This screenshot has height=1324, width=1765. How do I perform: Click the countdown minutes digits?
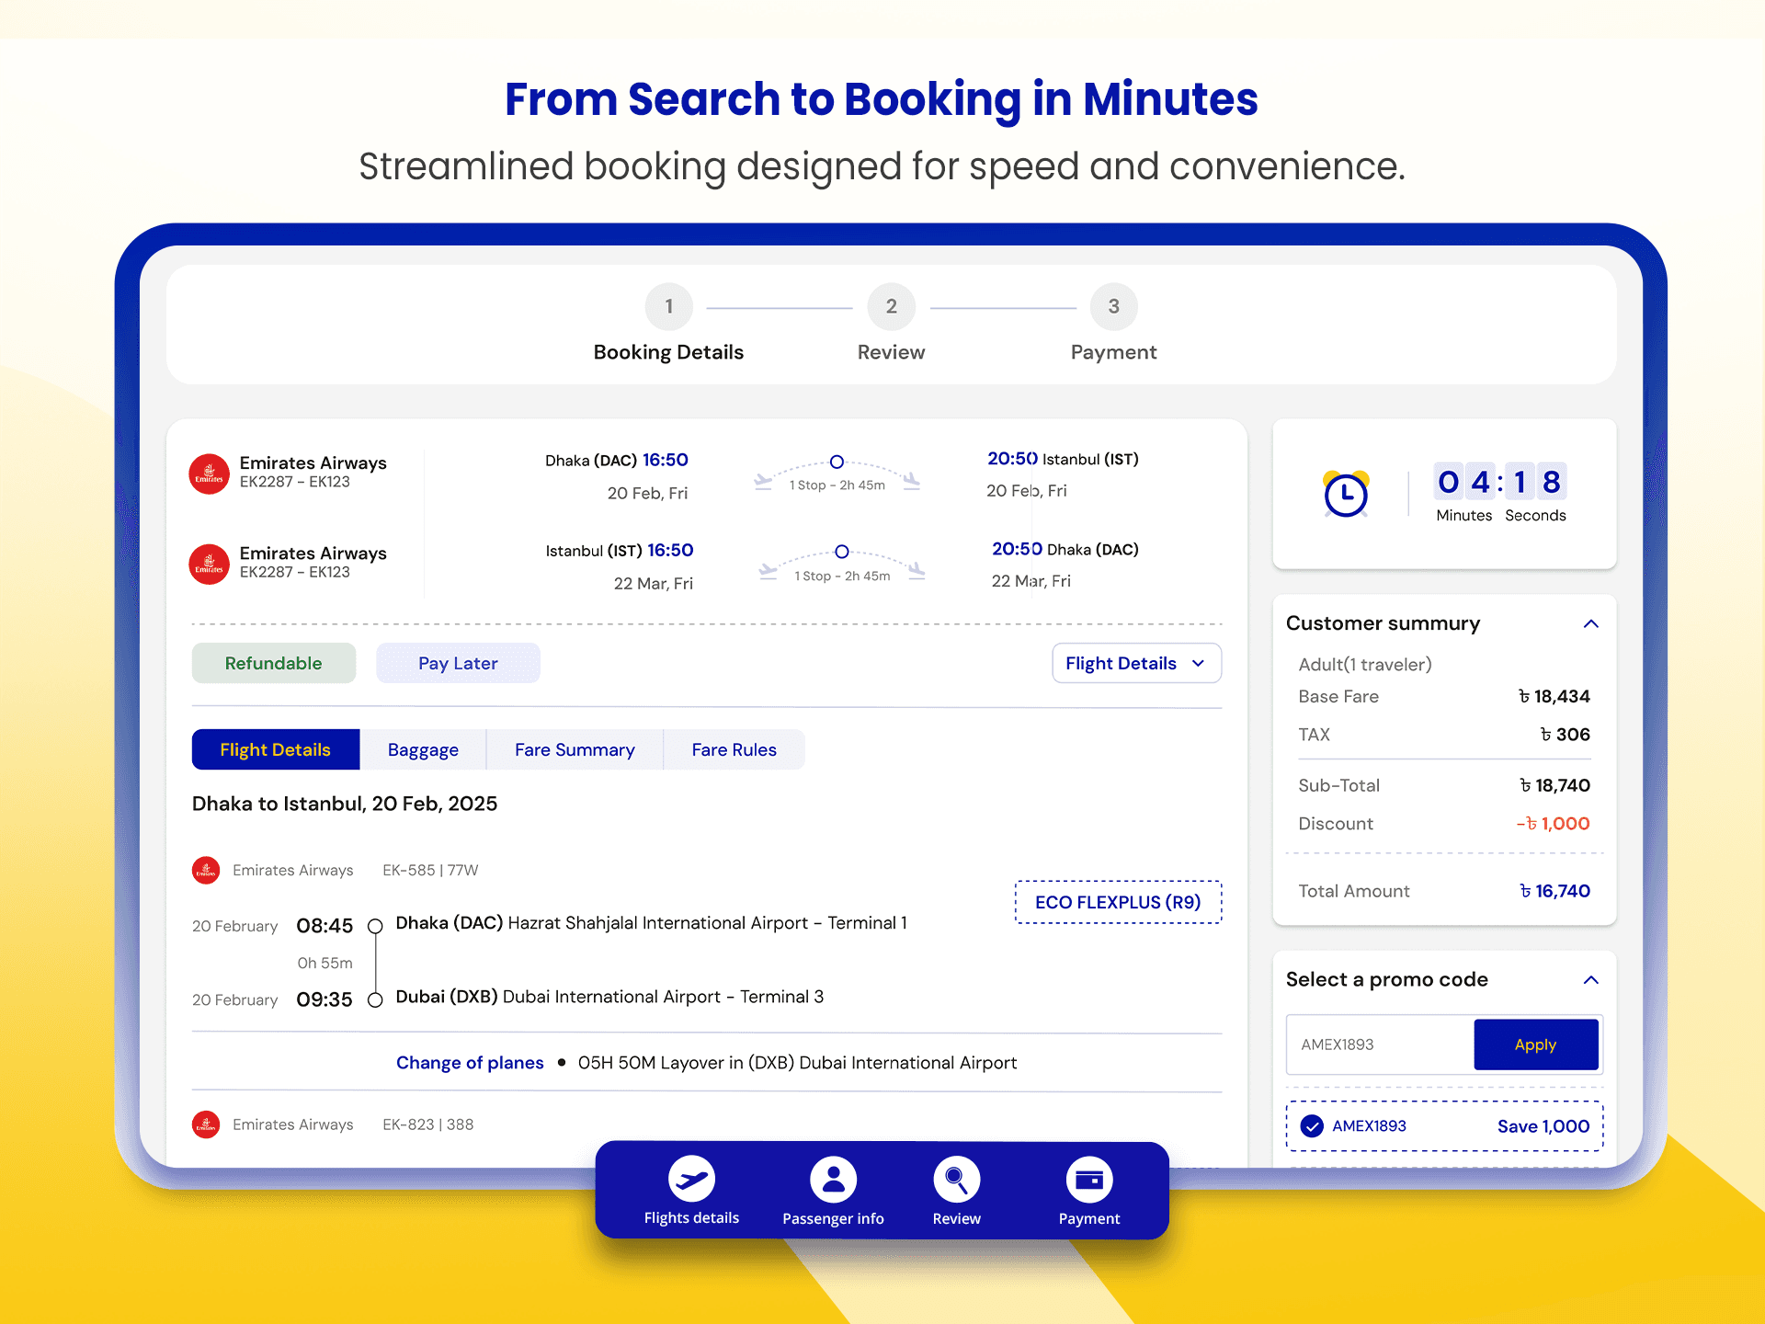(x=1464, y=482)
